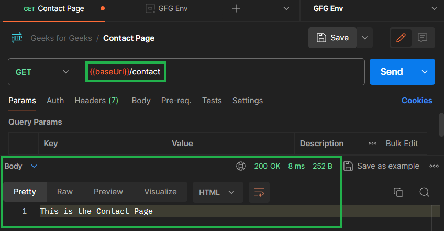Click the Send button
Image resolution: width=444 pixels, height=231 pixels.
[x=392, y=72]
